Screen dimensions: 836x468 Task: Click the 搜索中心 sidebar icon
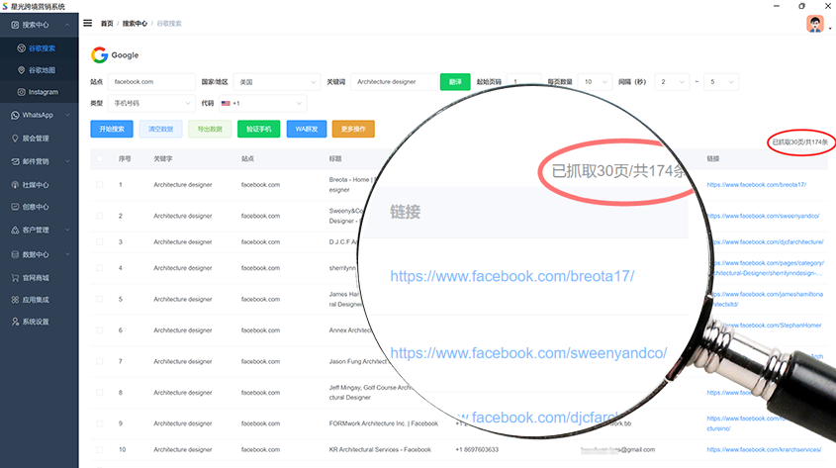[15, 25]
